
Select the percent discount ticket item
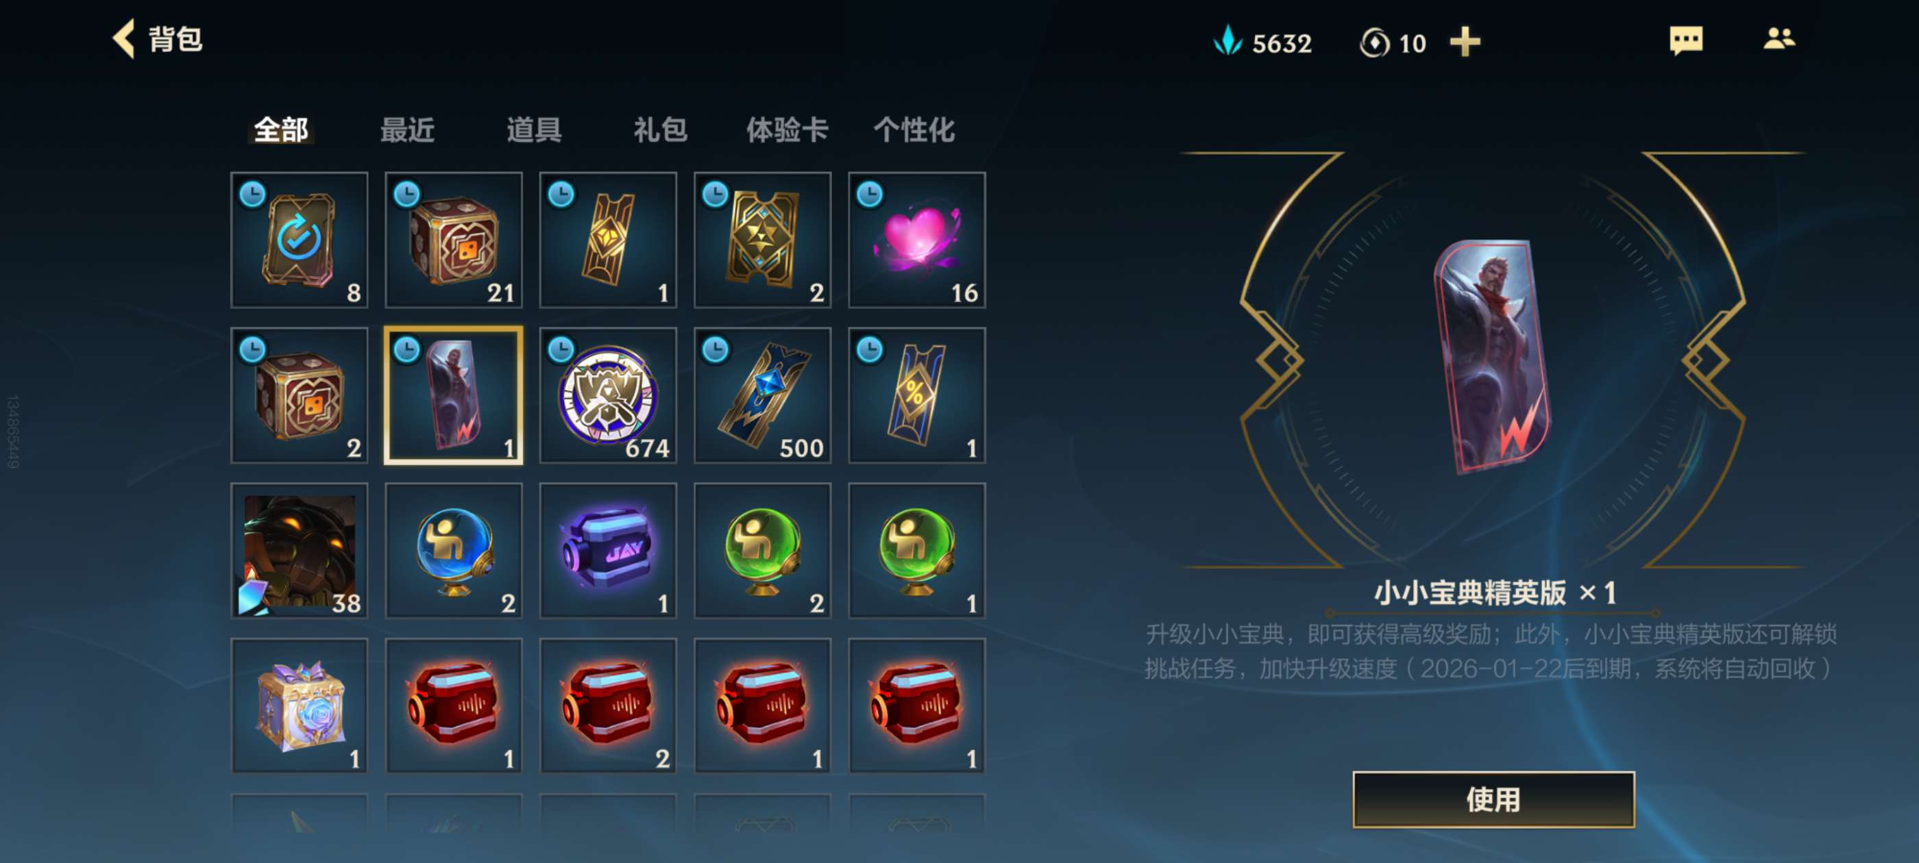(916, 395)
